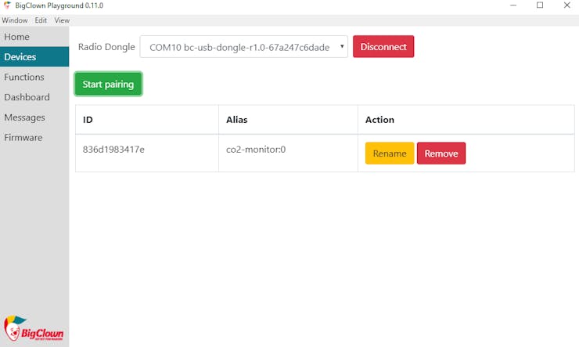Click the Start pairing button
The image size is (579, 347).
click(x=108, y=85)
